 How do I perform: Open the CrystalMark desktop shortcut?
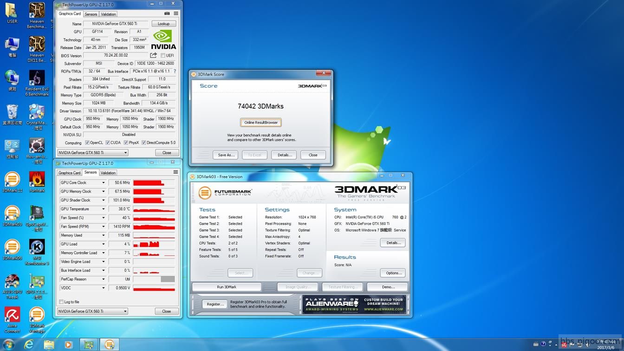pos(37,117)
